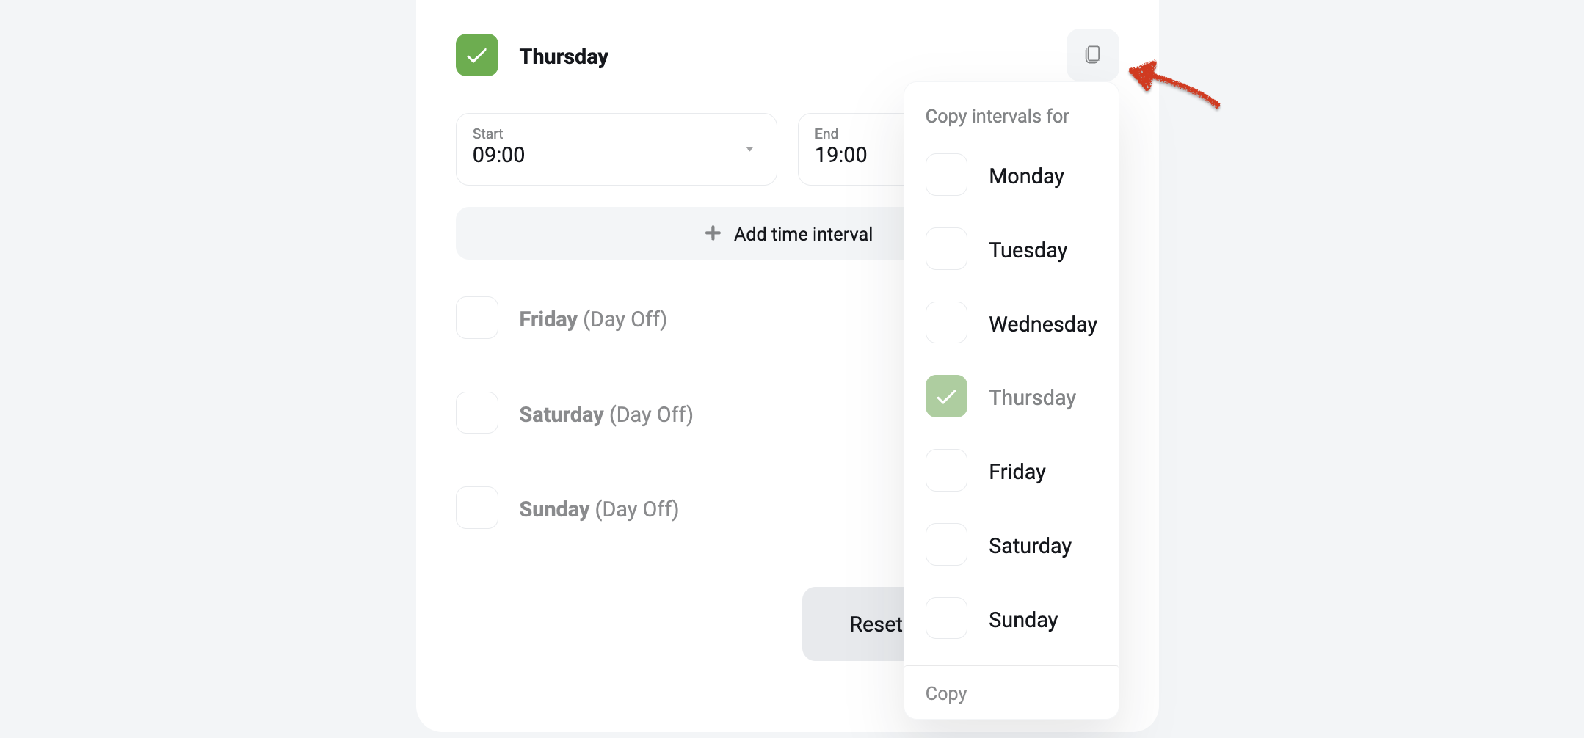Check Saturday in copy intervals popup
This screenshot has height=738, width=1584.
pos(946,544)
